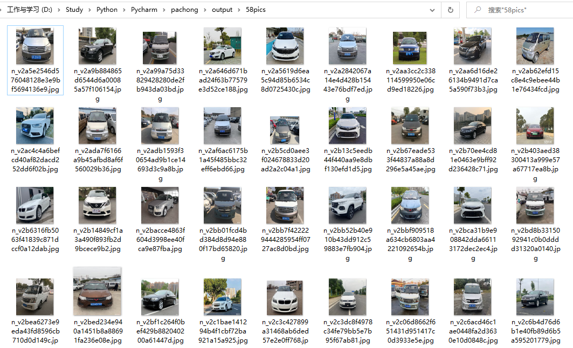
Task: Select thumbnail of n_v2bbf909518 image
Action: (410, 205)
